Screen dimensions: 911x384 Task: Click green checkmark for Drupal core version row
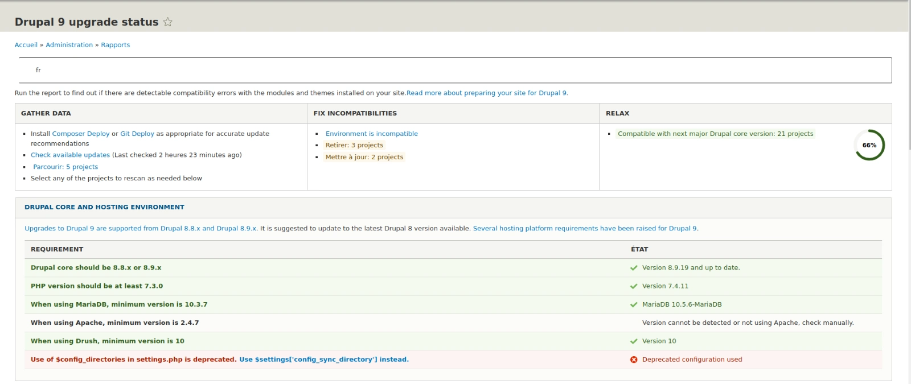click(634, 268)
